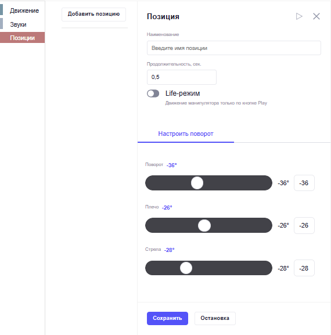Toggle the Life-режим switch
Screen dimensions: 331x335
click(153, 93)
